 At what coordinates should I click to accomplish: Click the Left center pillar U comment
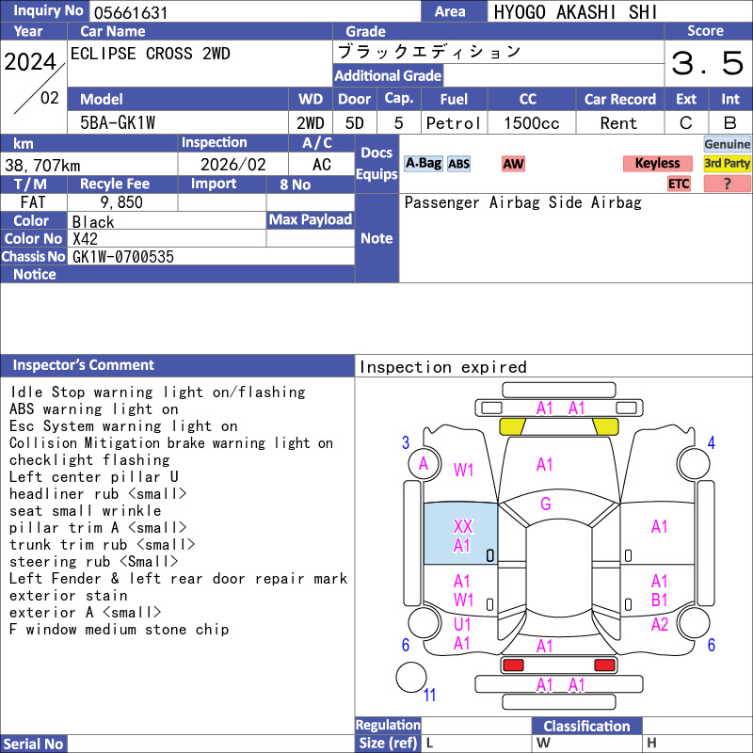[x=93, y=477]
